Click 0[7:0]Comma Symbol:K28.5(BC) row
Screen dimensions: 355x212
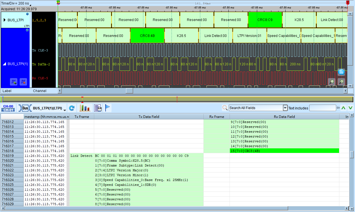[x=149, y=161]
